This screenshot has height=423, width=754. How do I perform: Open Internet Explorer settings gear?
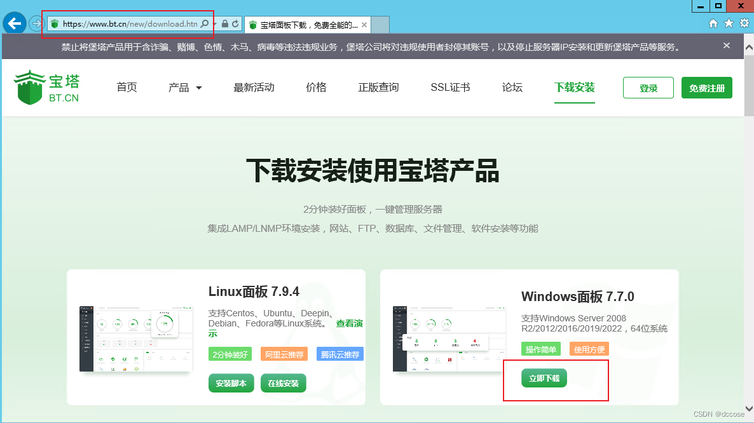coord(744,22)
